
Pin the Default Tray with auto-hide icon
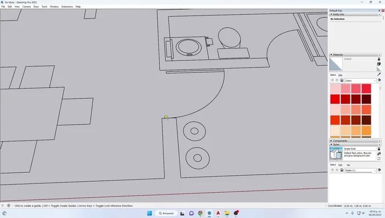(x=380, y=10)
